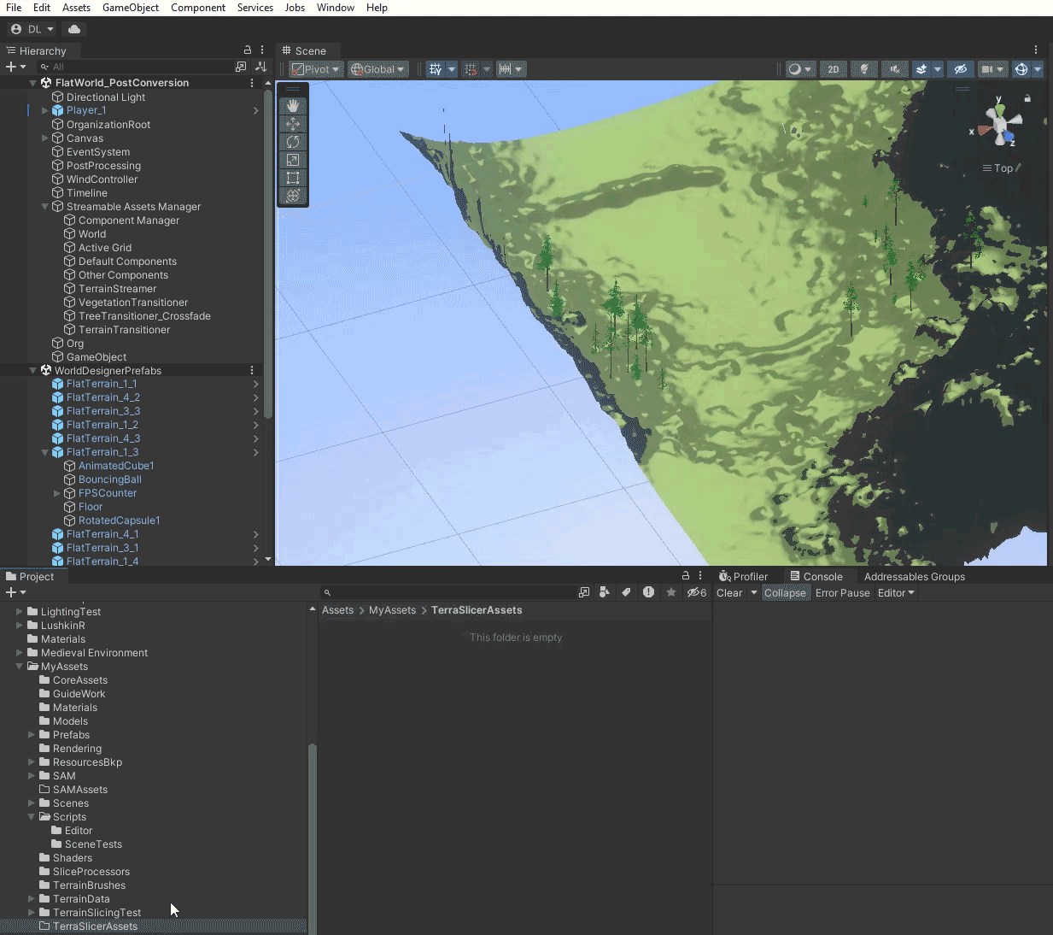Screen dimensions: 1053x935
Task: Activate the Rotate tool
Action: click(293, 142)
